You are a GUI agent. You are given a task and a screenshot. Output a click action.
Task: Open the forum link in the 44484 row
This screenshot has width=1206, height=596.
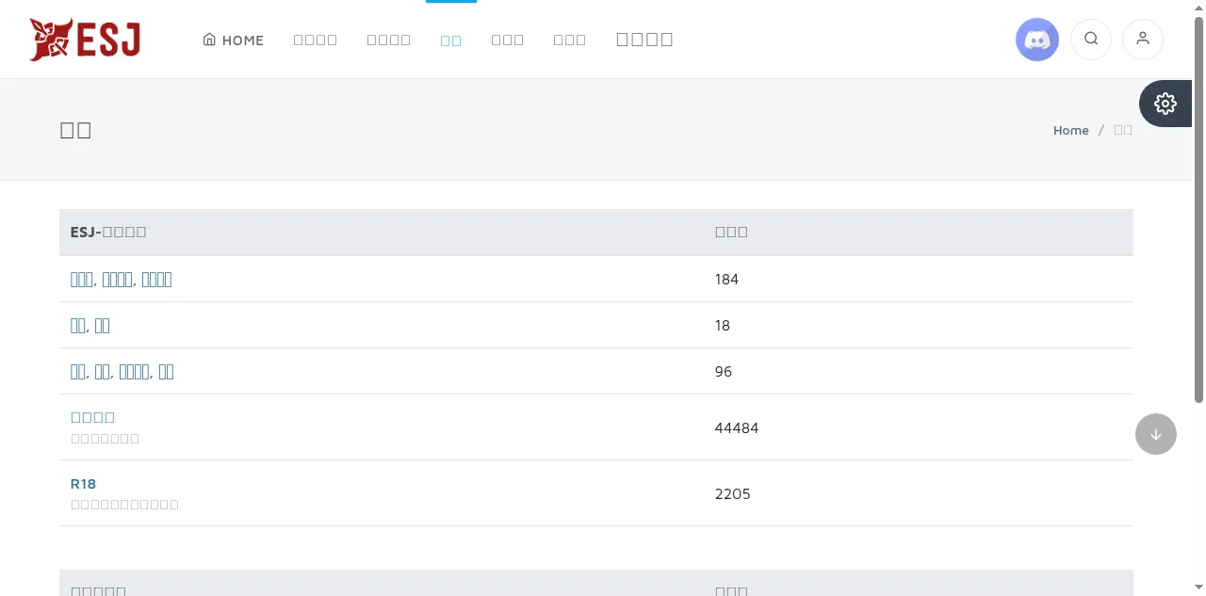(93, 417)
